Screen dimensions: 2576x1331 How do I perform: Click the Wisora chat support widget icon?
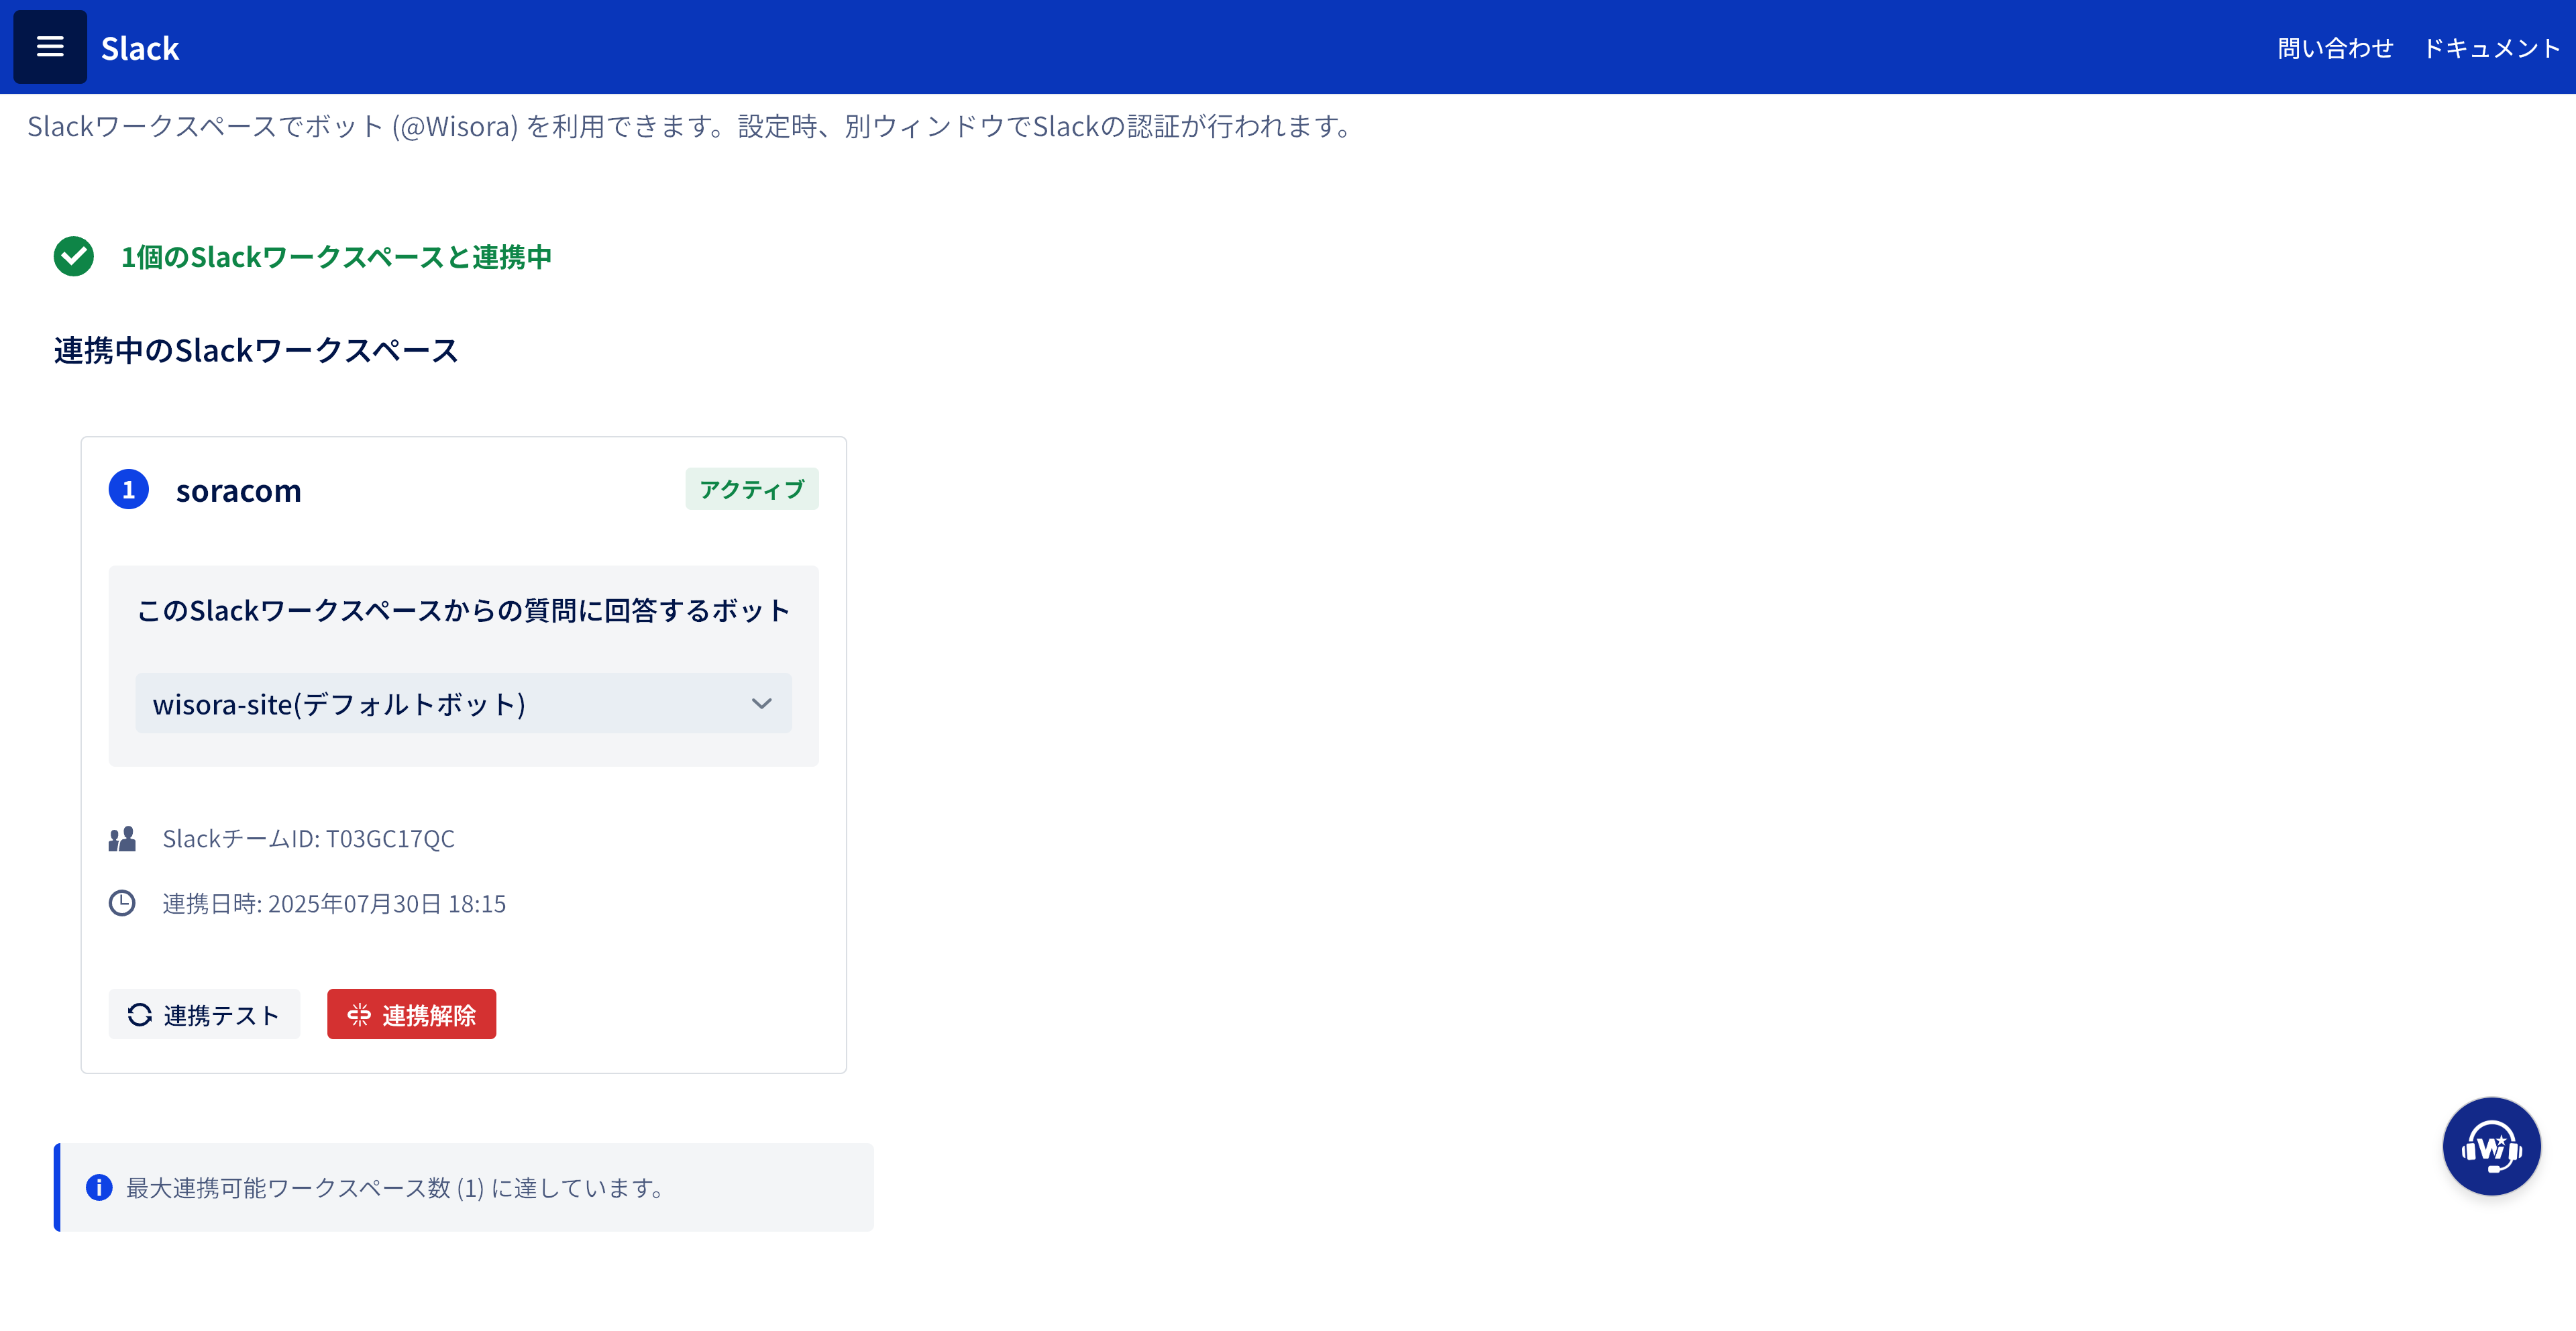(2490, 1146)
